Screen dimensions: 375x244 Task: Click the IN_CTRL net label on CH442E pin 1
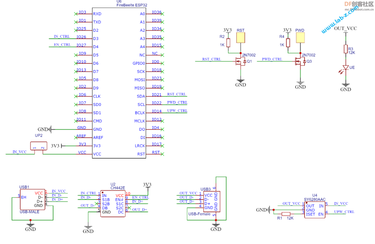point(89,193)
